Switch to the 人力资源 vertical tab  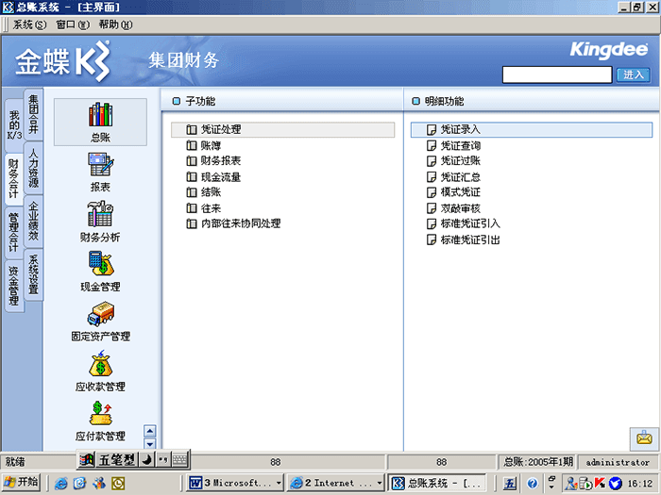34,169
